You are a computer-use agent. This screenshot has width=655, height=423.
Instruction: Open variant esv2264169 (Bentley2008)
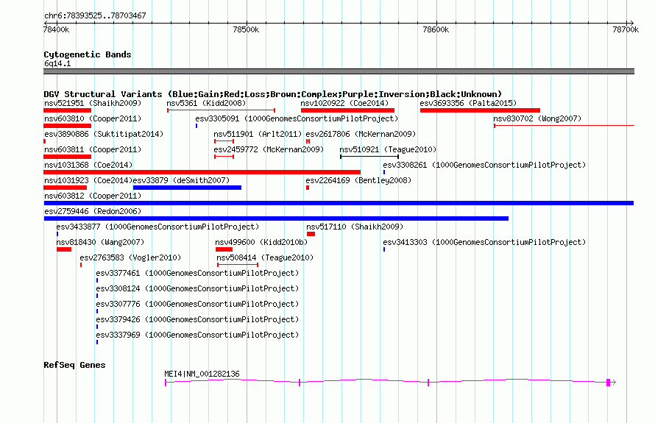[x=359, y=180]
